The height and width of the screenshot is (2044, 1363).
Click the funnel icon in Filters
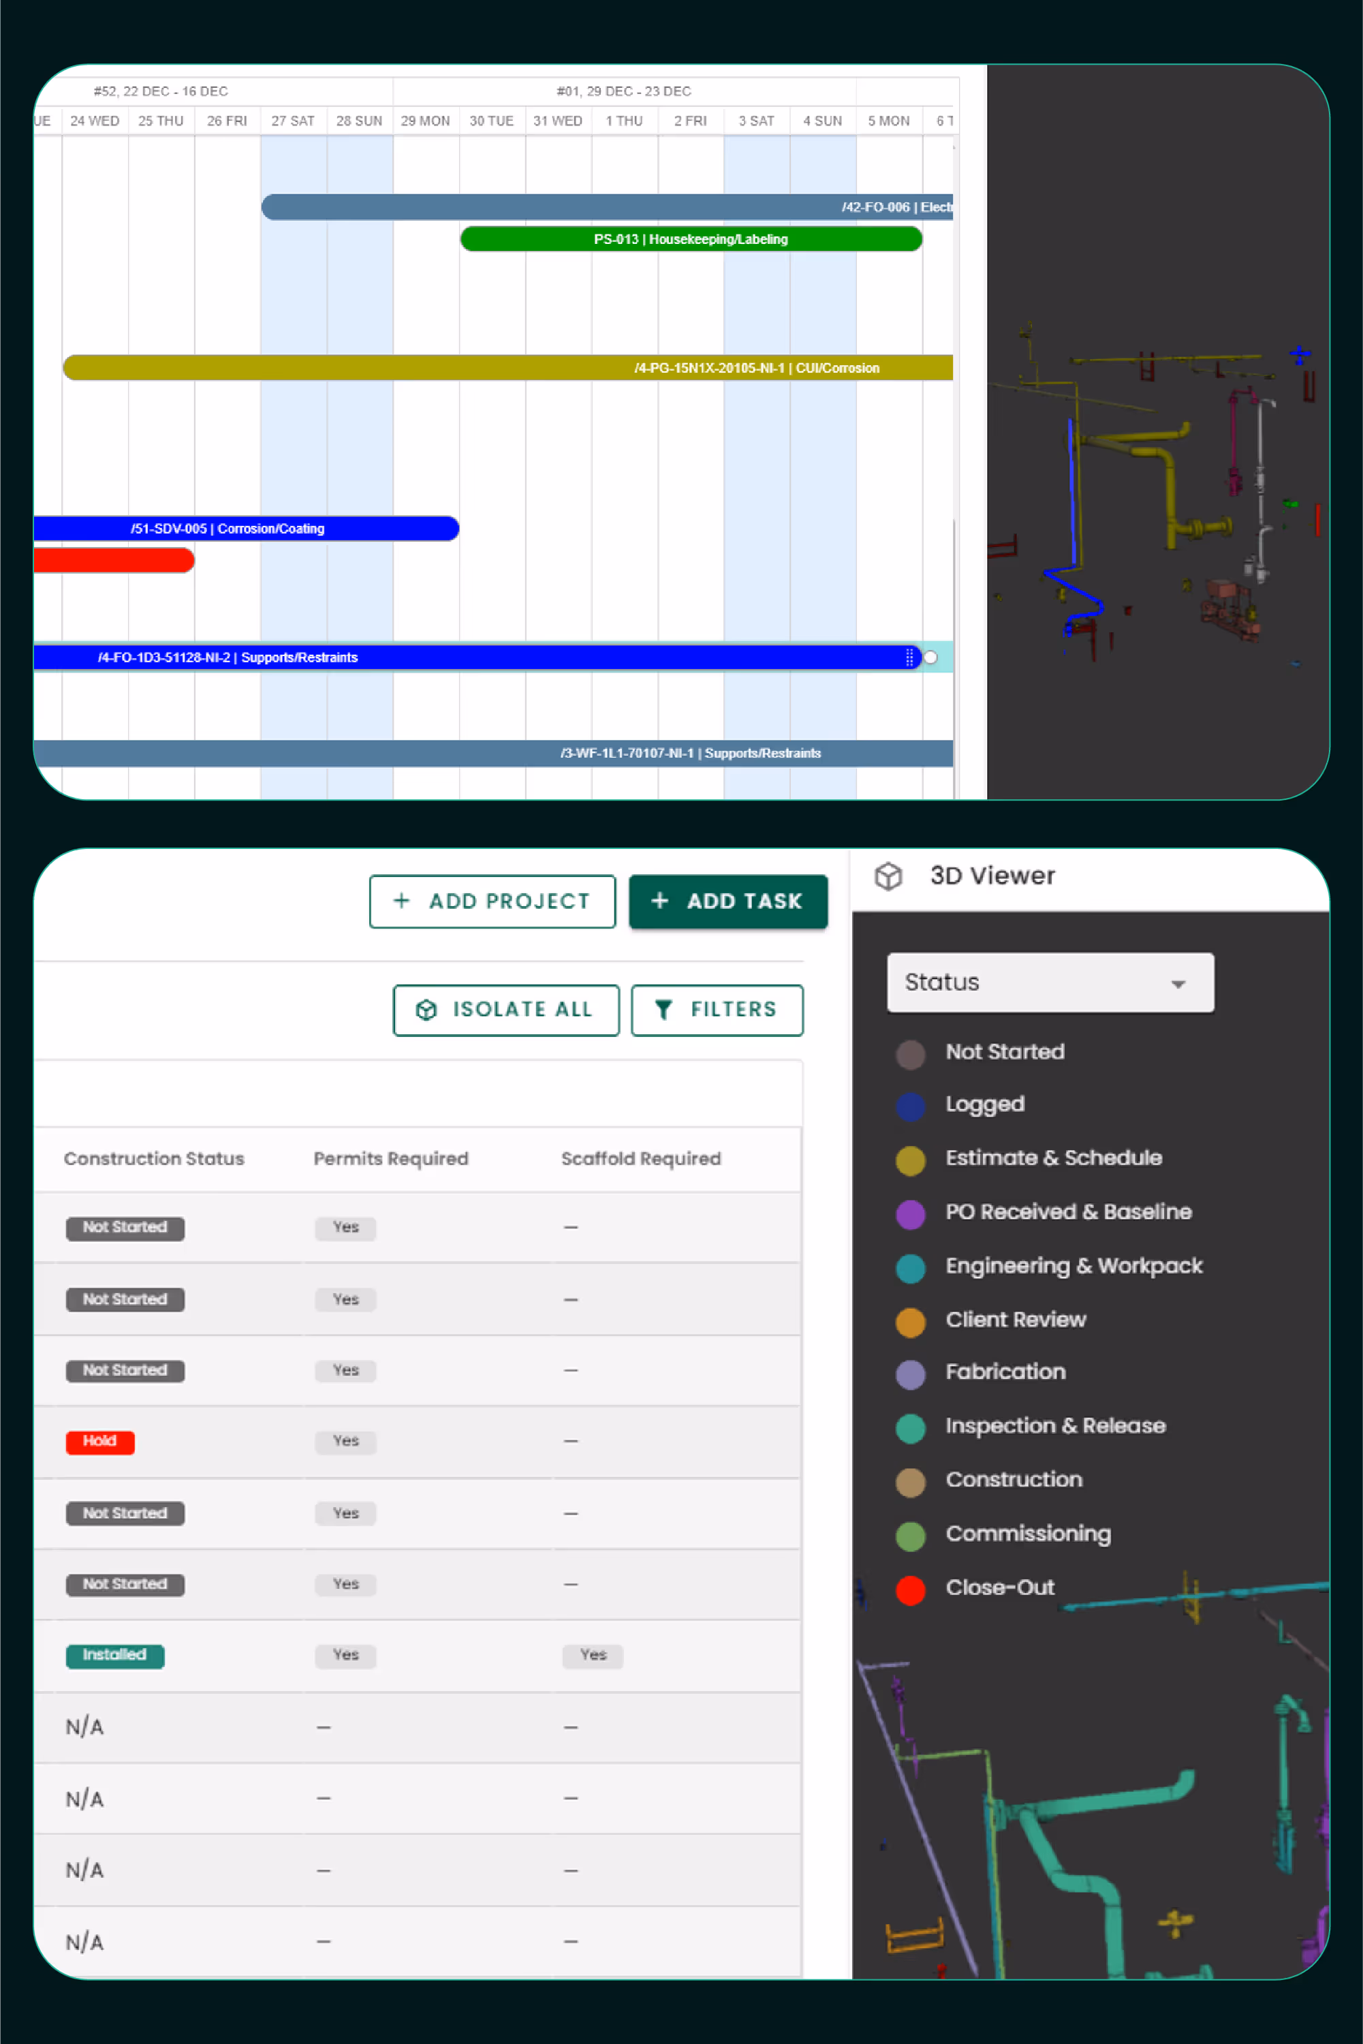point(663,1009)
